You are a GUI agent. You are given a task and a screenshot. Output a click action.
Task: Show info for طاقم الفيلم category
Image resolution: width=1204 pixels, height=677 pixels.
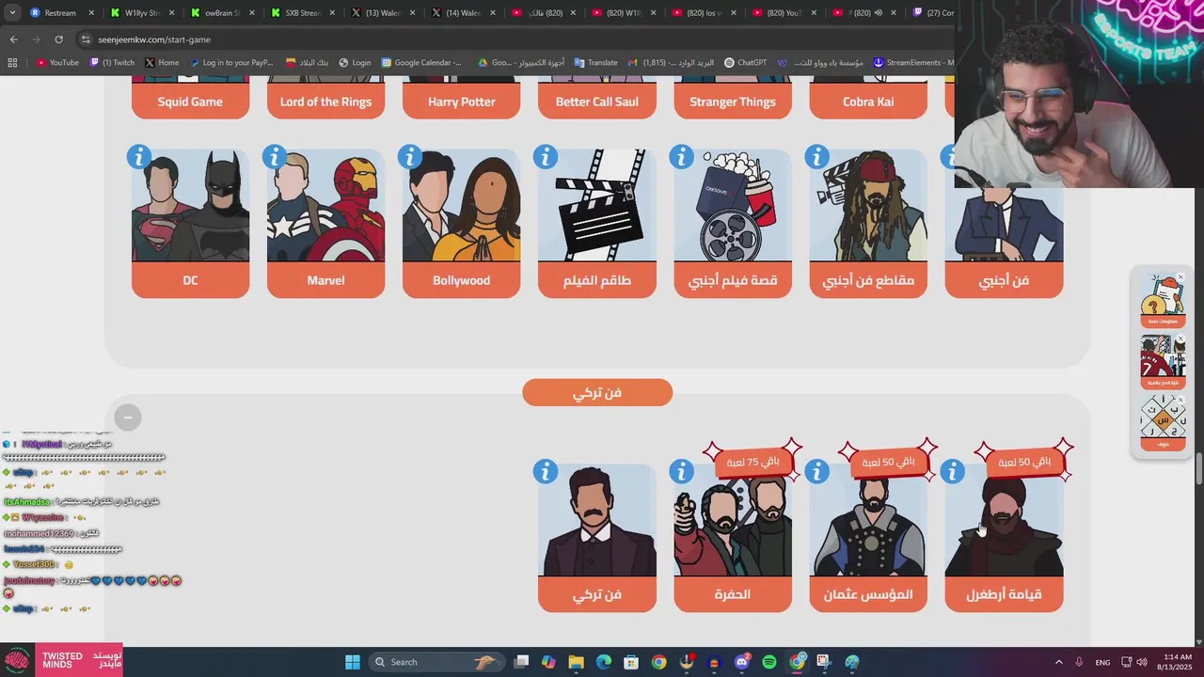pyautogui.click(x=546, y=157)
